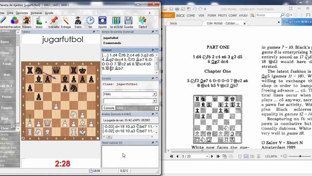Viewport: 312px width, 176px height.
Task: Open the dropdown arrow beside console tabs
Action: (x=156, y=108)
